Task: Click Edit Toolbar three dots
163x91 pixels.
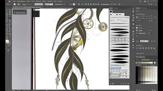Action: click(8, 53)
